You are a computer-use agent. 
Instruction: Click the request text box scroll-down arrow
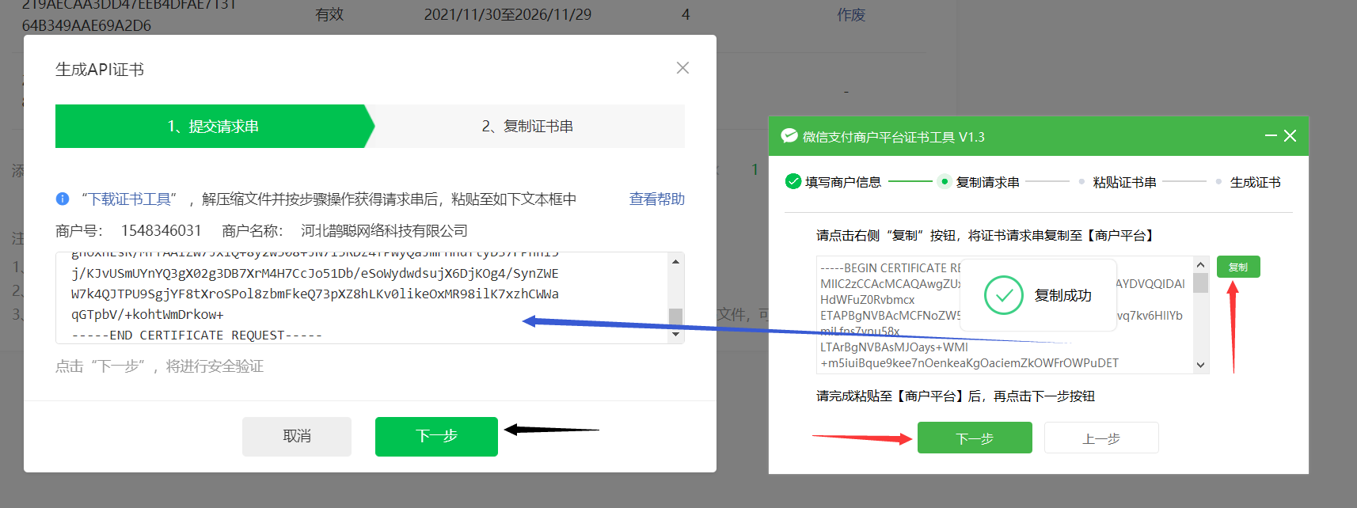click(675, 335)
